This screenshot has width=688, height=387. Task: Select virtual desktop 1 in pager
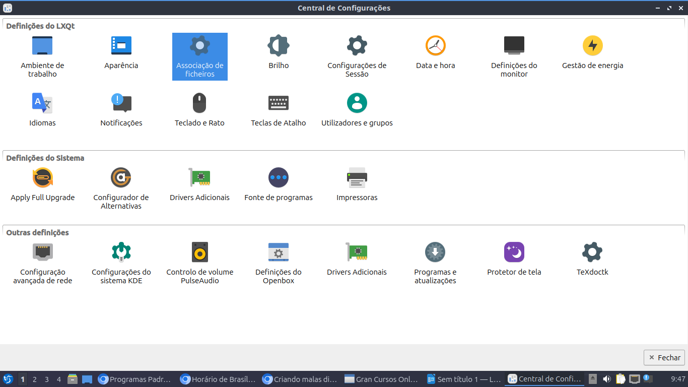tap(23, 379)
